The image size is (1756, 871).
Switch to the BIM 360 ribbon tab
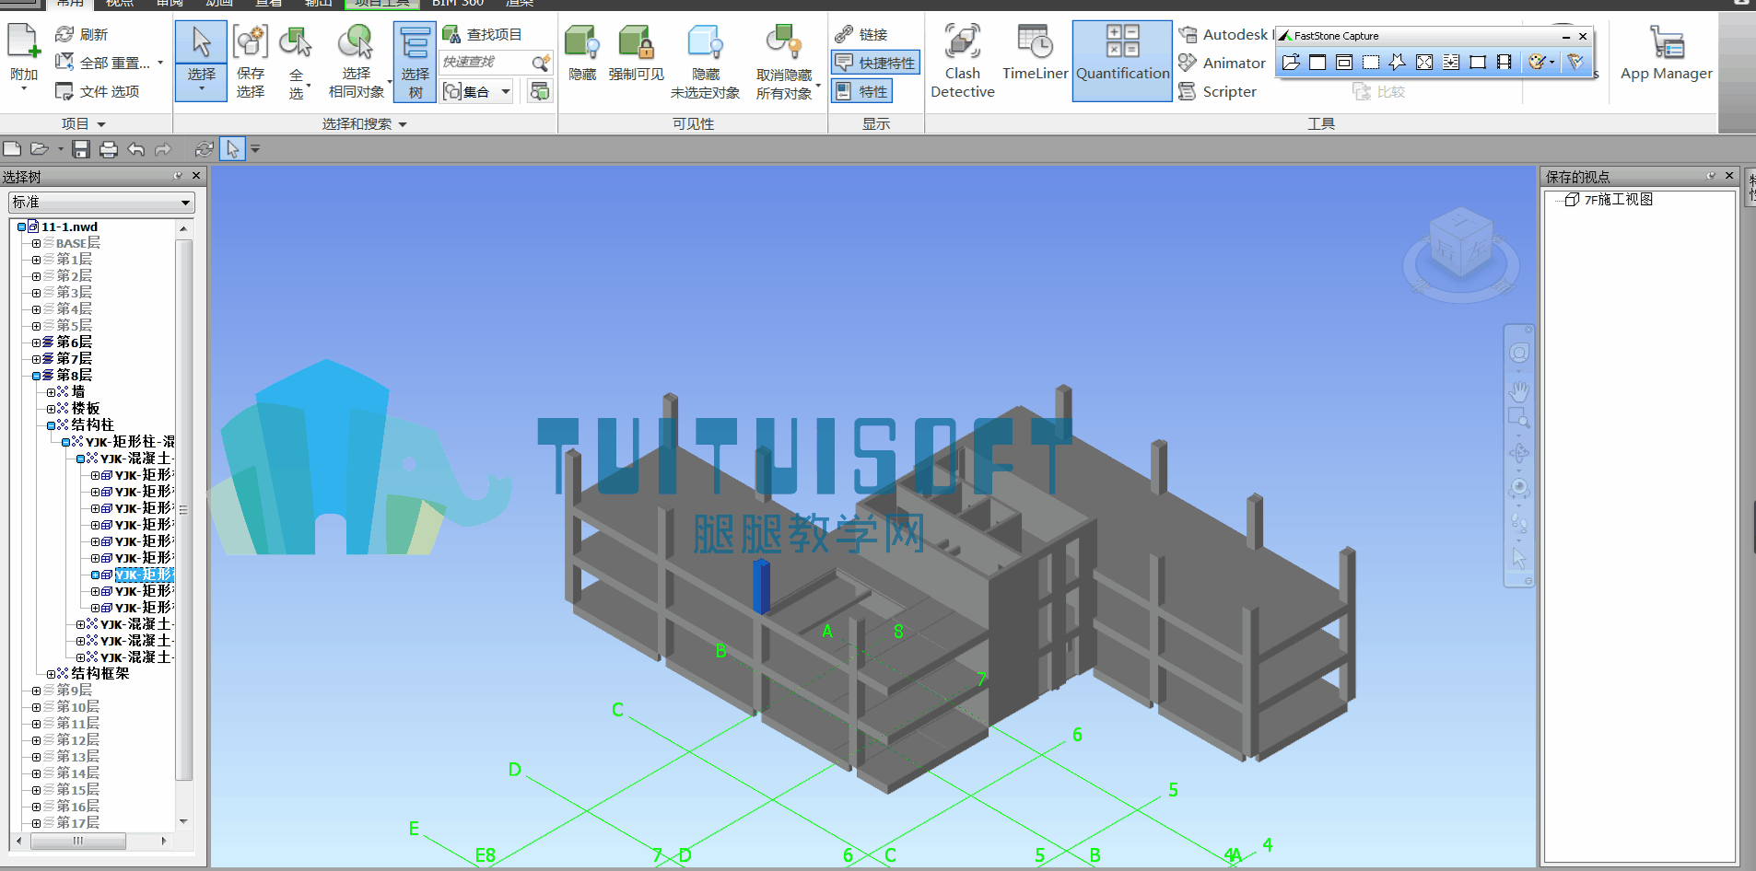(458, 4)
